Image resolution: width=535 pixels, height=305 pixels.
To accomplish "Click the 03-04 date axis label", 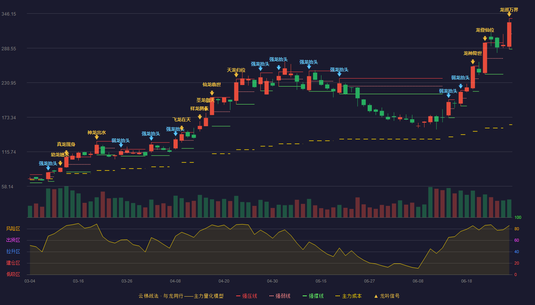I will point(30,281).
